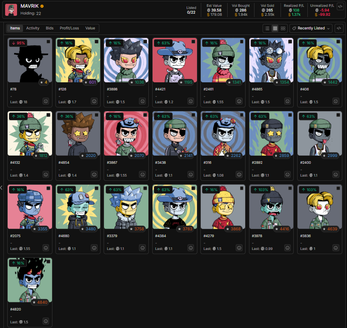This screenshot has width=347, height=328.
Task: Open info icon for item #4820
Action: [46, 321]
